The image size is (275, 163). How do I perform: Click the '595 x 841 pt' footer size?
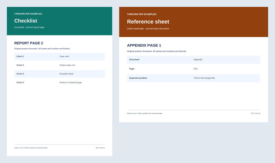tap(100, 148)
